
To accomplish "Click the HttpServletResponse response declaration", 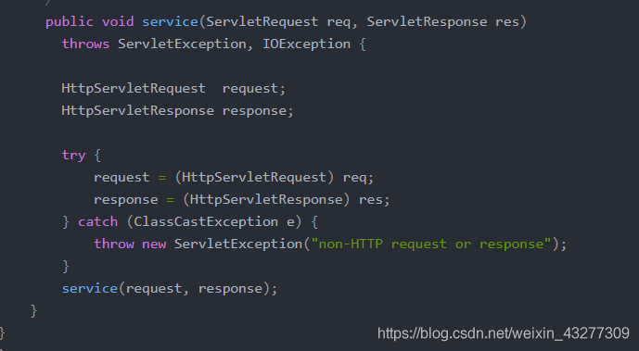I will point(177,110).
